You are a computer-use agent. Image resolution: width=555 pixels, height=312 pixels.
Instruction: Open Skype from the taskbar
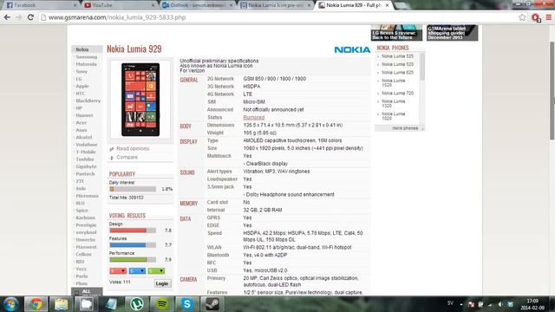[x=187, y=304]
